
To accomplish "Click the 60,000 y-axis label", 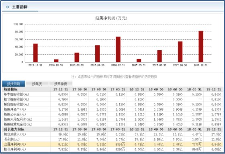I will (x=19, y=39).
